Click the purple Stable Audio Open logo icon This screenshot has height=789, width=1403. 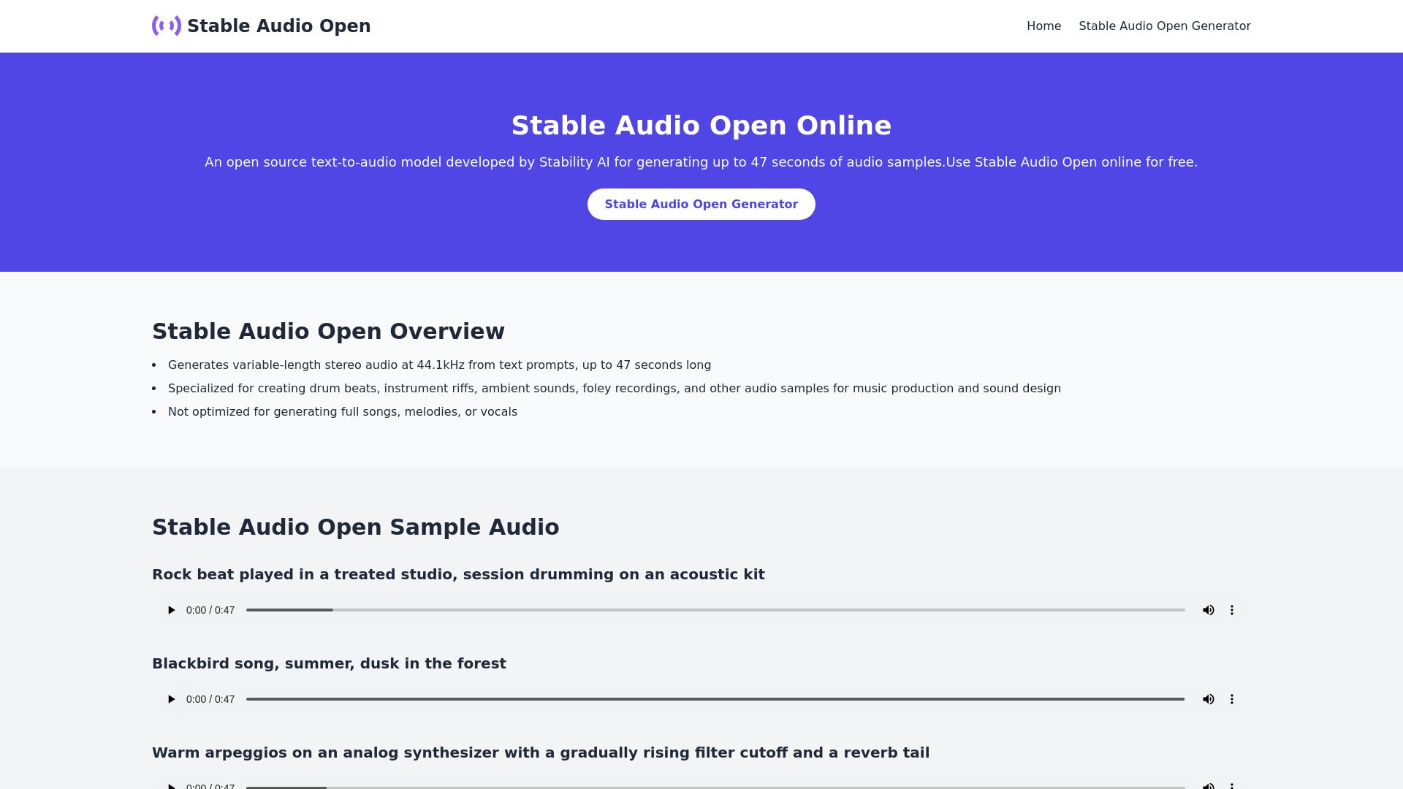pyautogui.click(x=167, y=26)
